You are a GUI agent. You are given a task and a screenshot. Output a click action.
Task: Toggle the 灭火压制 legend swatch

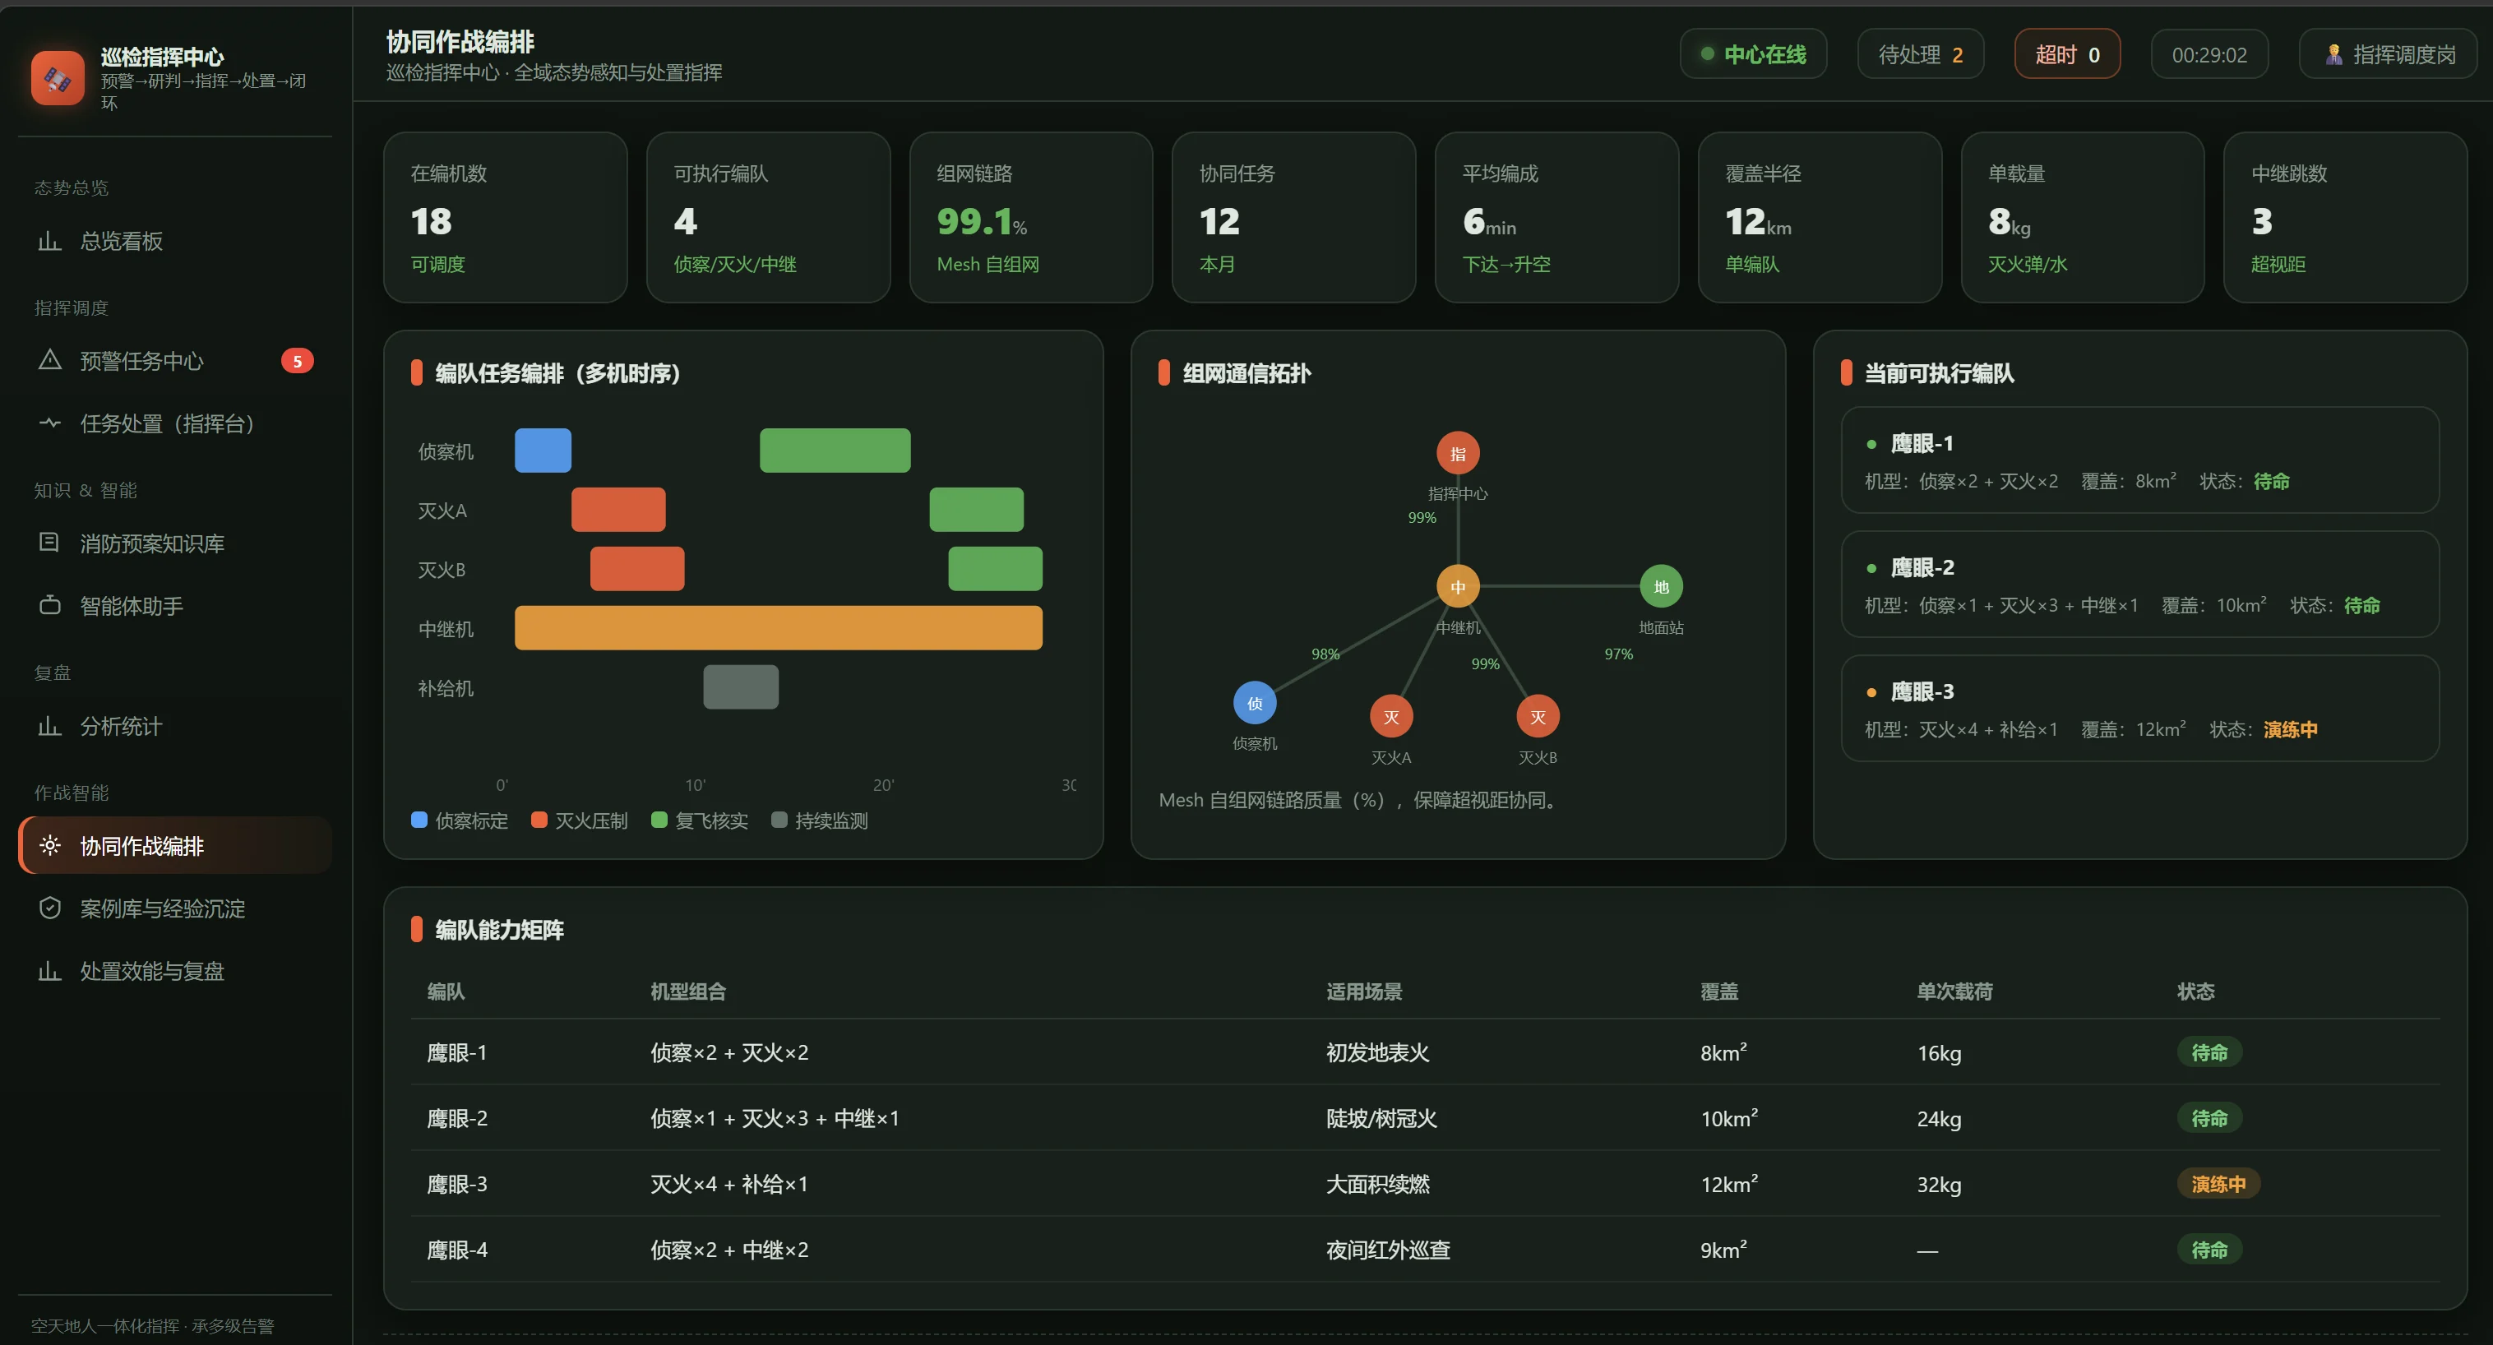click(539, 820)
